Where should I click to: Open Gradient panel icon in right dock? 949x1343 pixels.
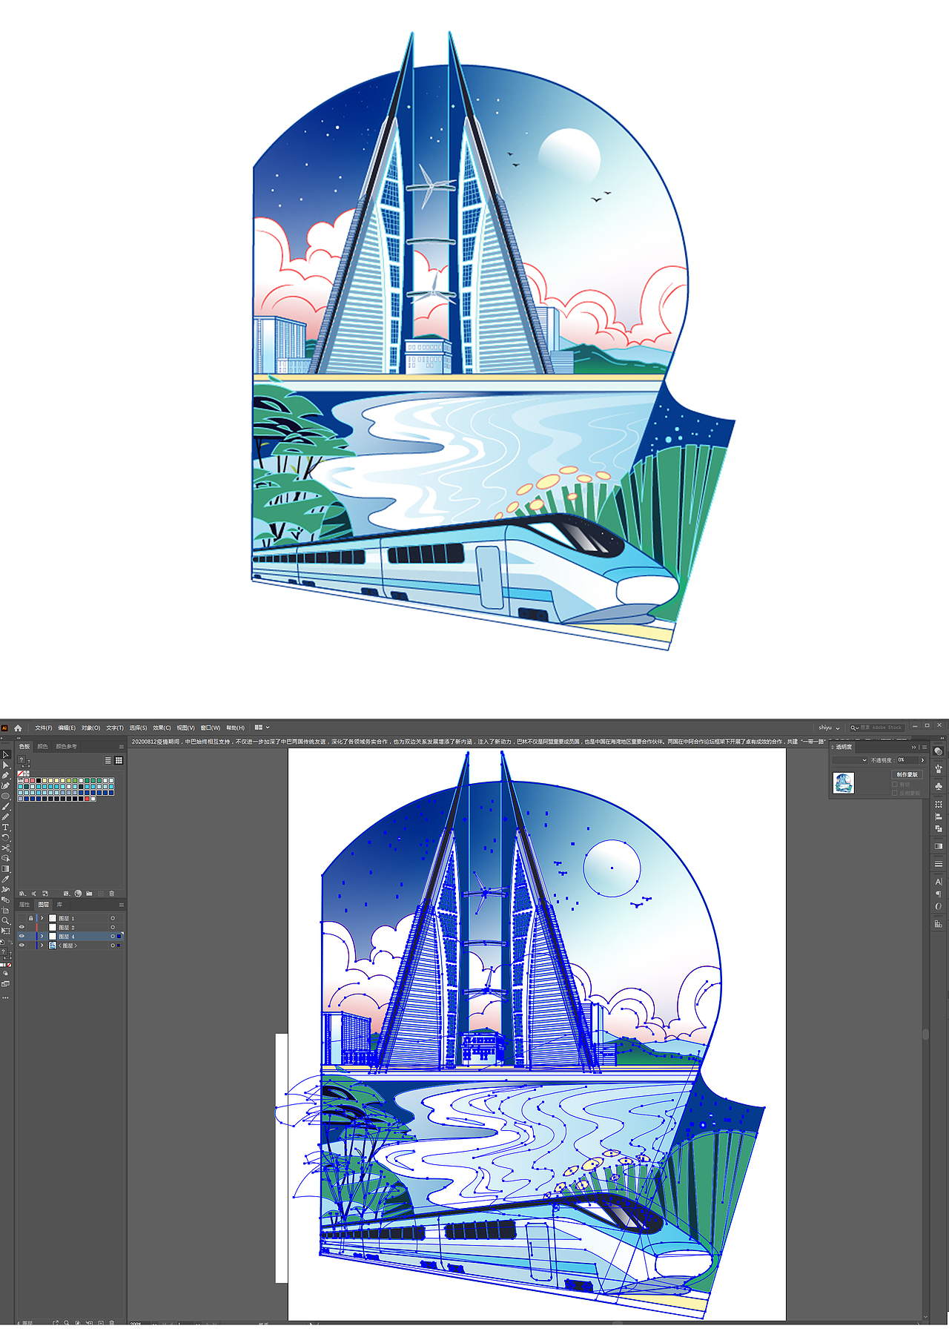point(939,846)
